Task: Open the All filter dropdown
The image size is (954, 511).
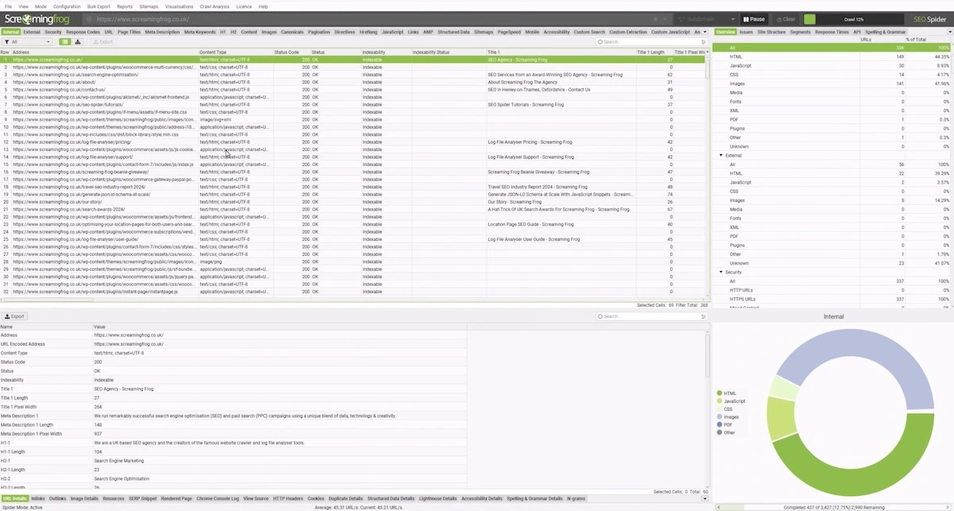Action: coord(27,42)
